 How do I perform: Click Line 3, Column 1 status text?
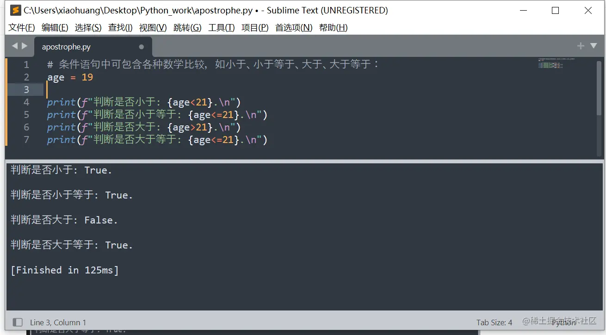tap(58, 323)
